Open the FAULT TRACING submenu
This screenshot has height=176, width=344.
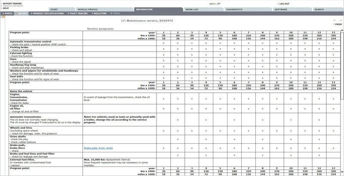[x=78, y=13]
